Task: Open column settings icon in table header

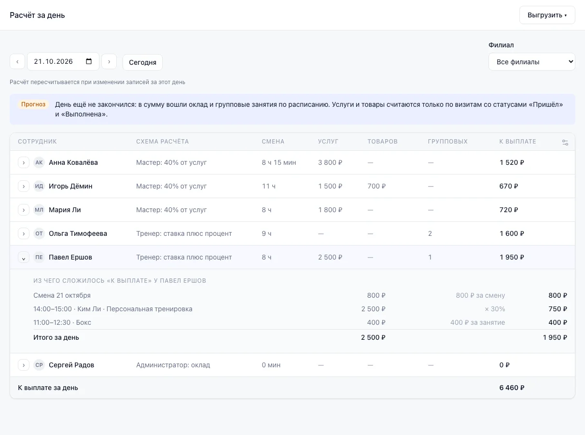Action: click(565, 142)
